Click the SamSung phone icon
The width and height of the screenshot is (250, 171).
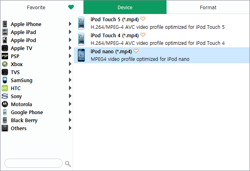coord(5,80)
